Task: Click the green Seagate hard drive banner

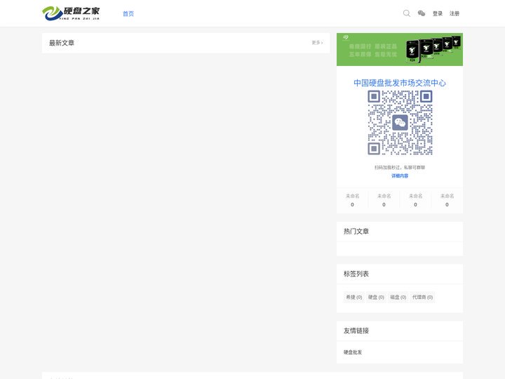Action: [x=400, y=49]
